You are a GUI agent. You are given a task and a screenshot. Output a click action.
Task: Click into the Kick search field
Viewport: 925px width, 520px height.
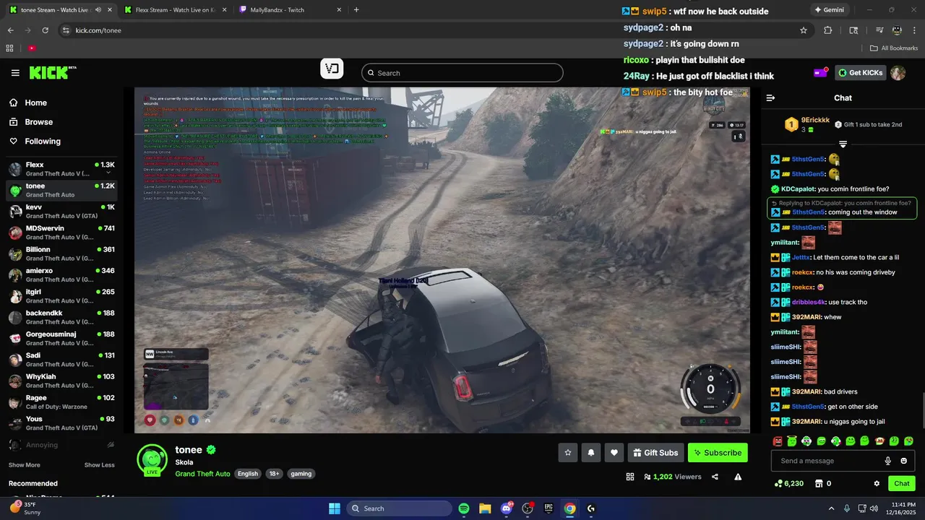tap(462, 73)
